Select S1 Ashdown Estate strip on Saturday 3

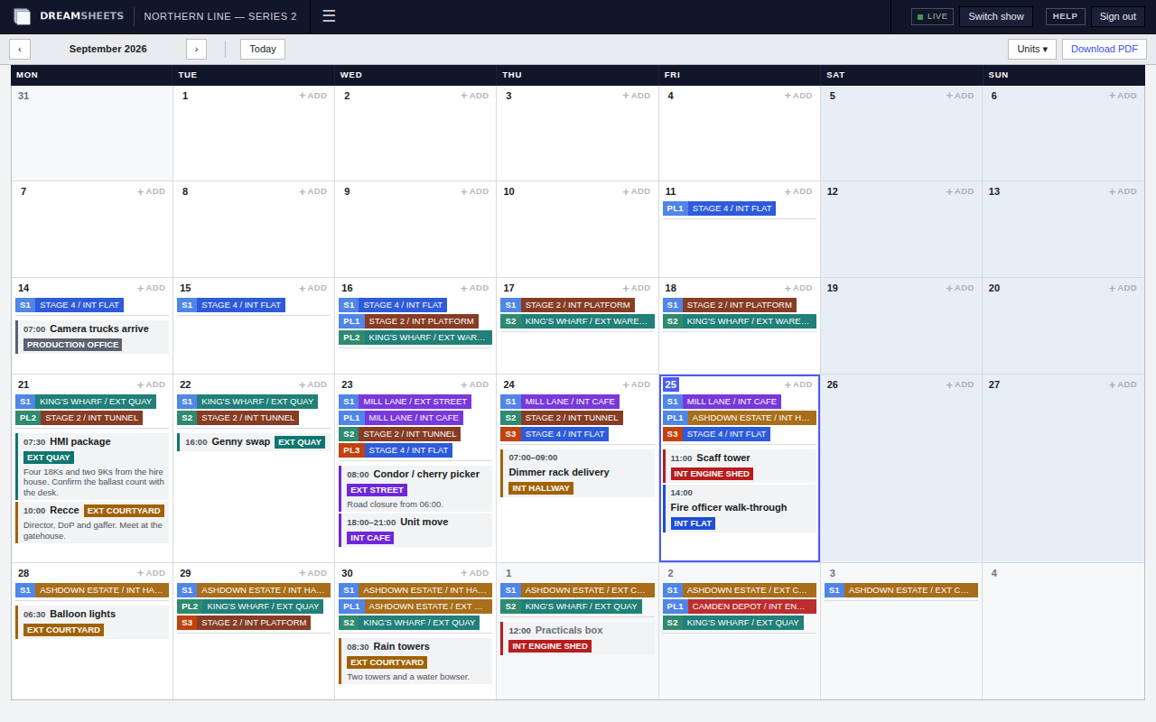click(x=901, y=590)
